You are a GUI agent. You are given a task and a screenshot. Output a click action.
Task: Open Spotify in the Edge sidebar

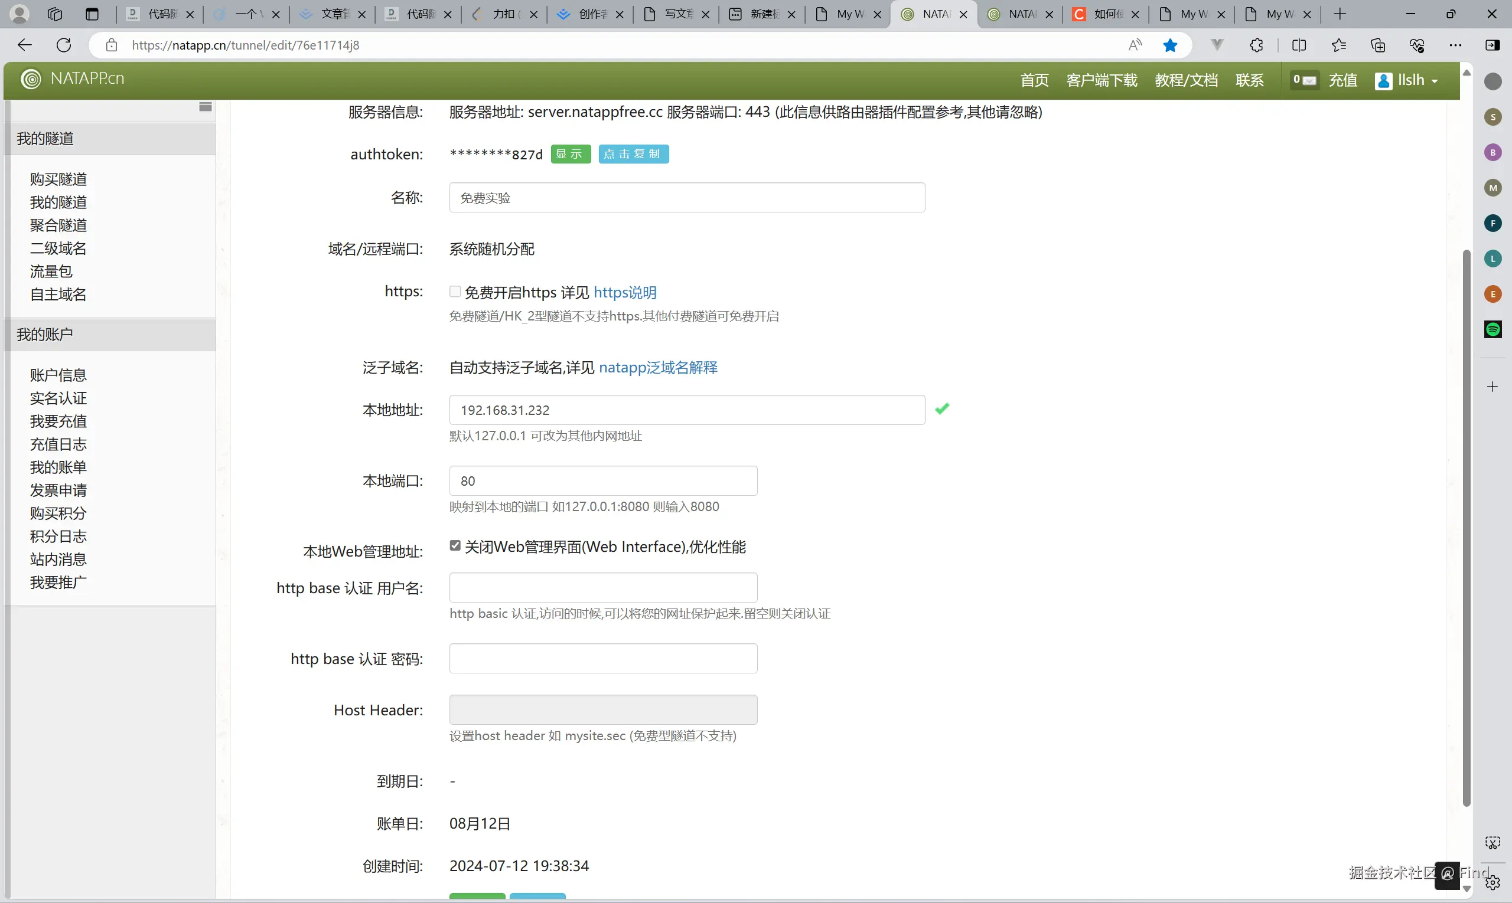click(1493, 330)
